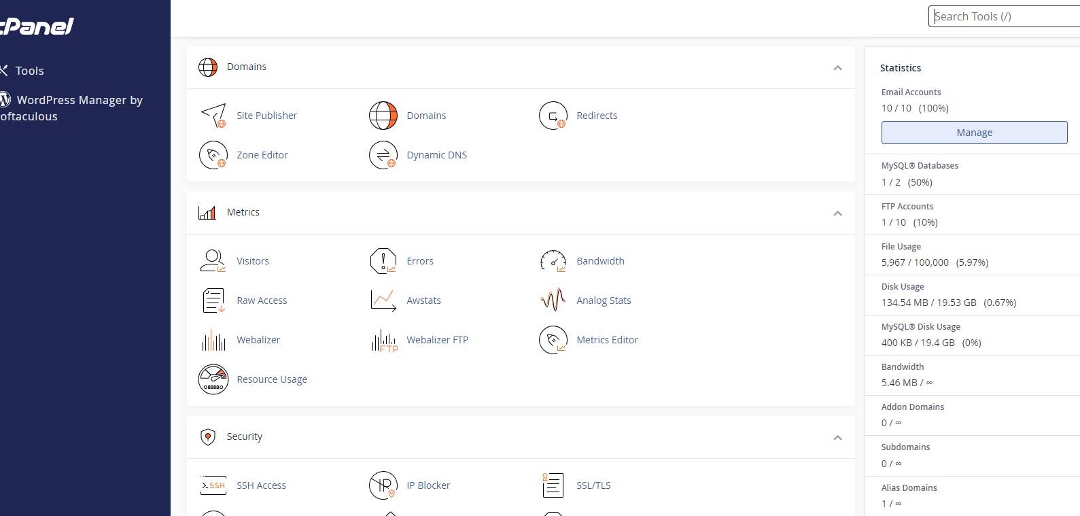Open Tools in the sidebar
This screenshot has height=516, width=1080.
coord(29,71)
